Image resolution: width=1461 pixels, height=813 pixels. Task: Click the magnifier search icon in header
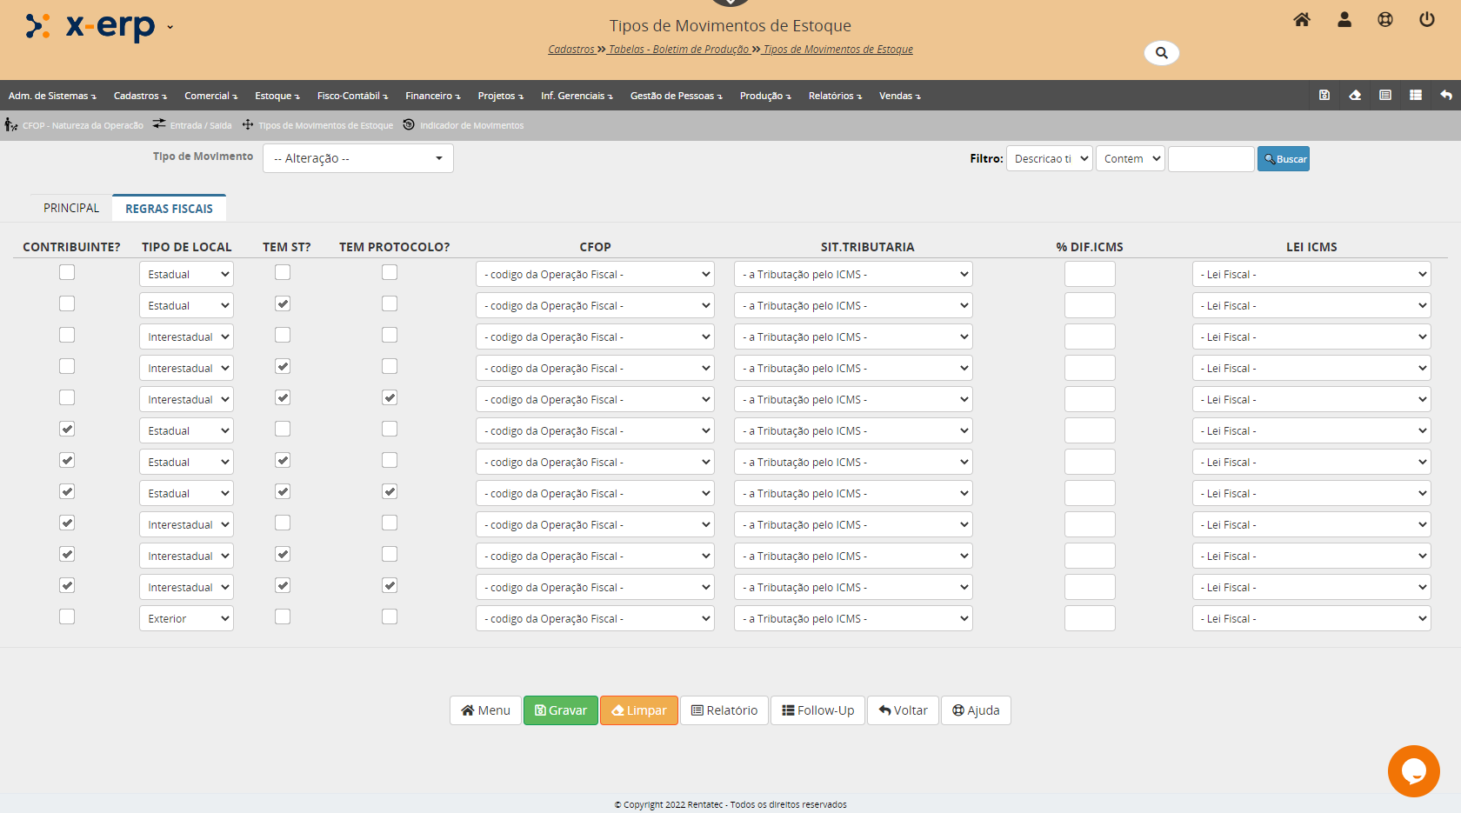1161,53
